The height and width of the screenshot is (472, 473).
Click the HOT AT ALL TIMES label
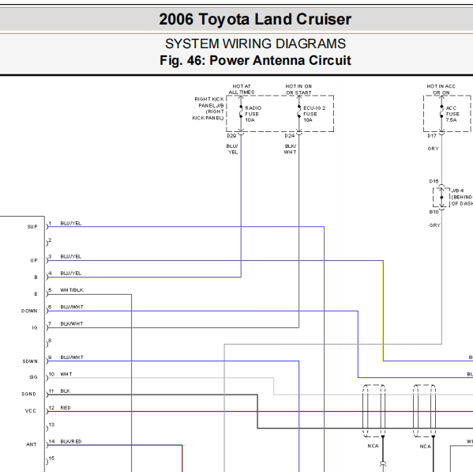click(x=242, y=89)
